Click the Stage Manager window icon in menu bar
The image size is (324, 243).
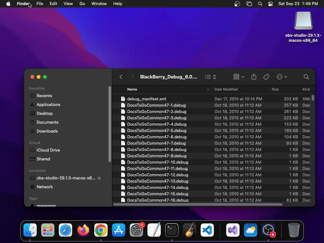(249, 4)
